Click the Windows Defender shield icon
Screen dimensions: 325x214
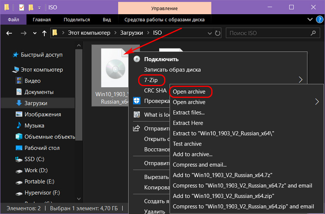(x=136, y=101)
